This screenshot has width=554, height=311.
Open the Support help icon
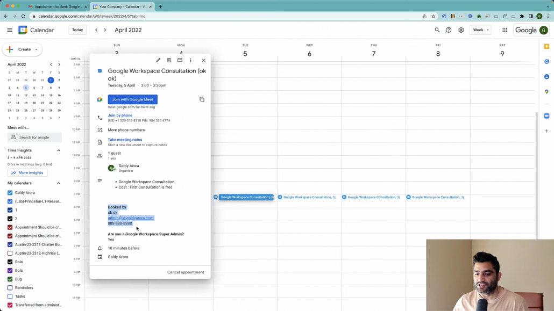[449, 30]
